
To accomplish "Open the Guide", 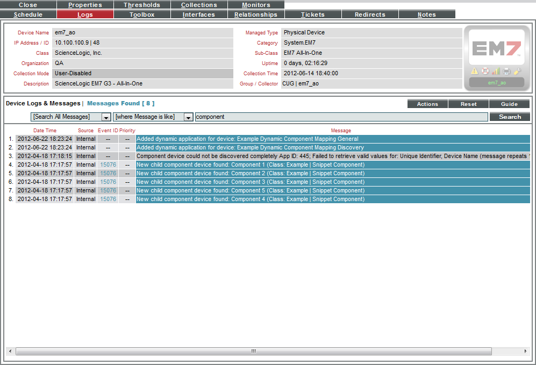I will click(509, 104).
